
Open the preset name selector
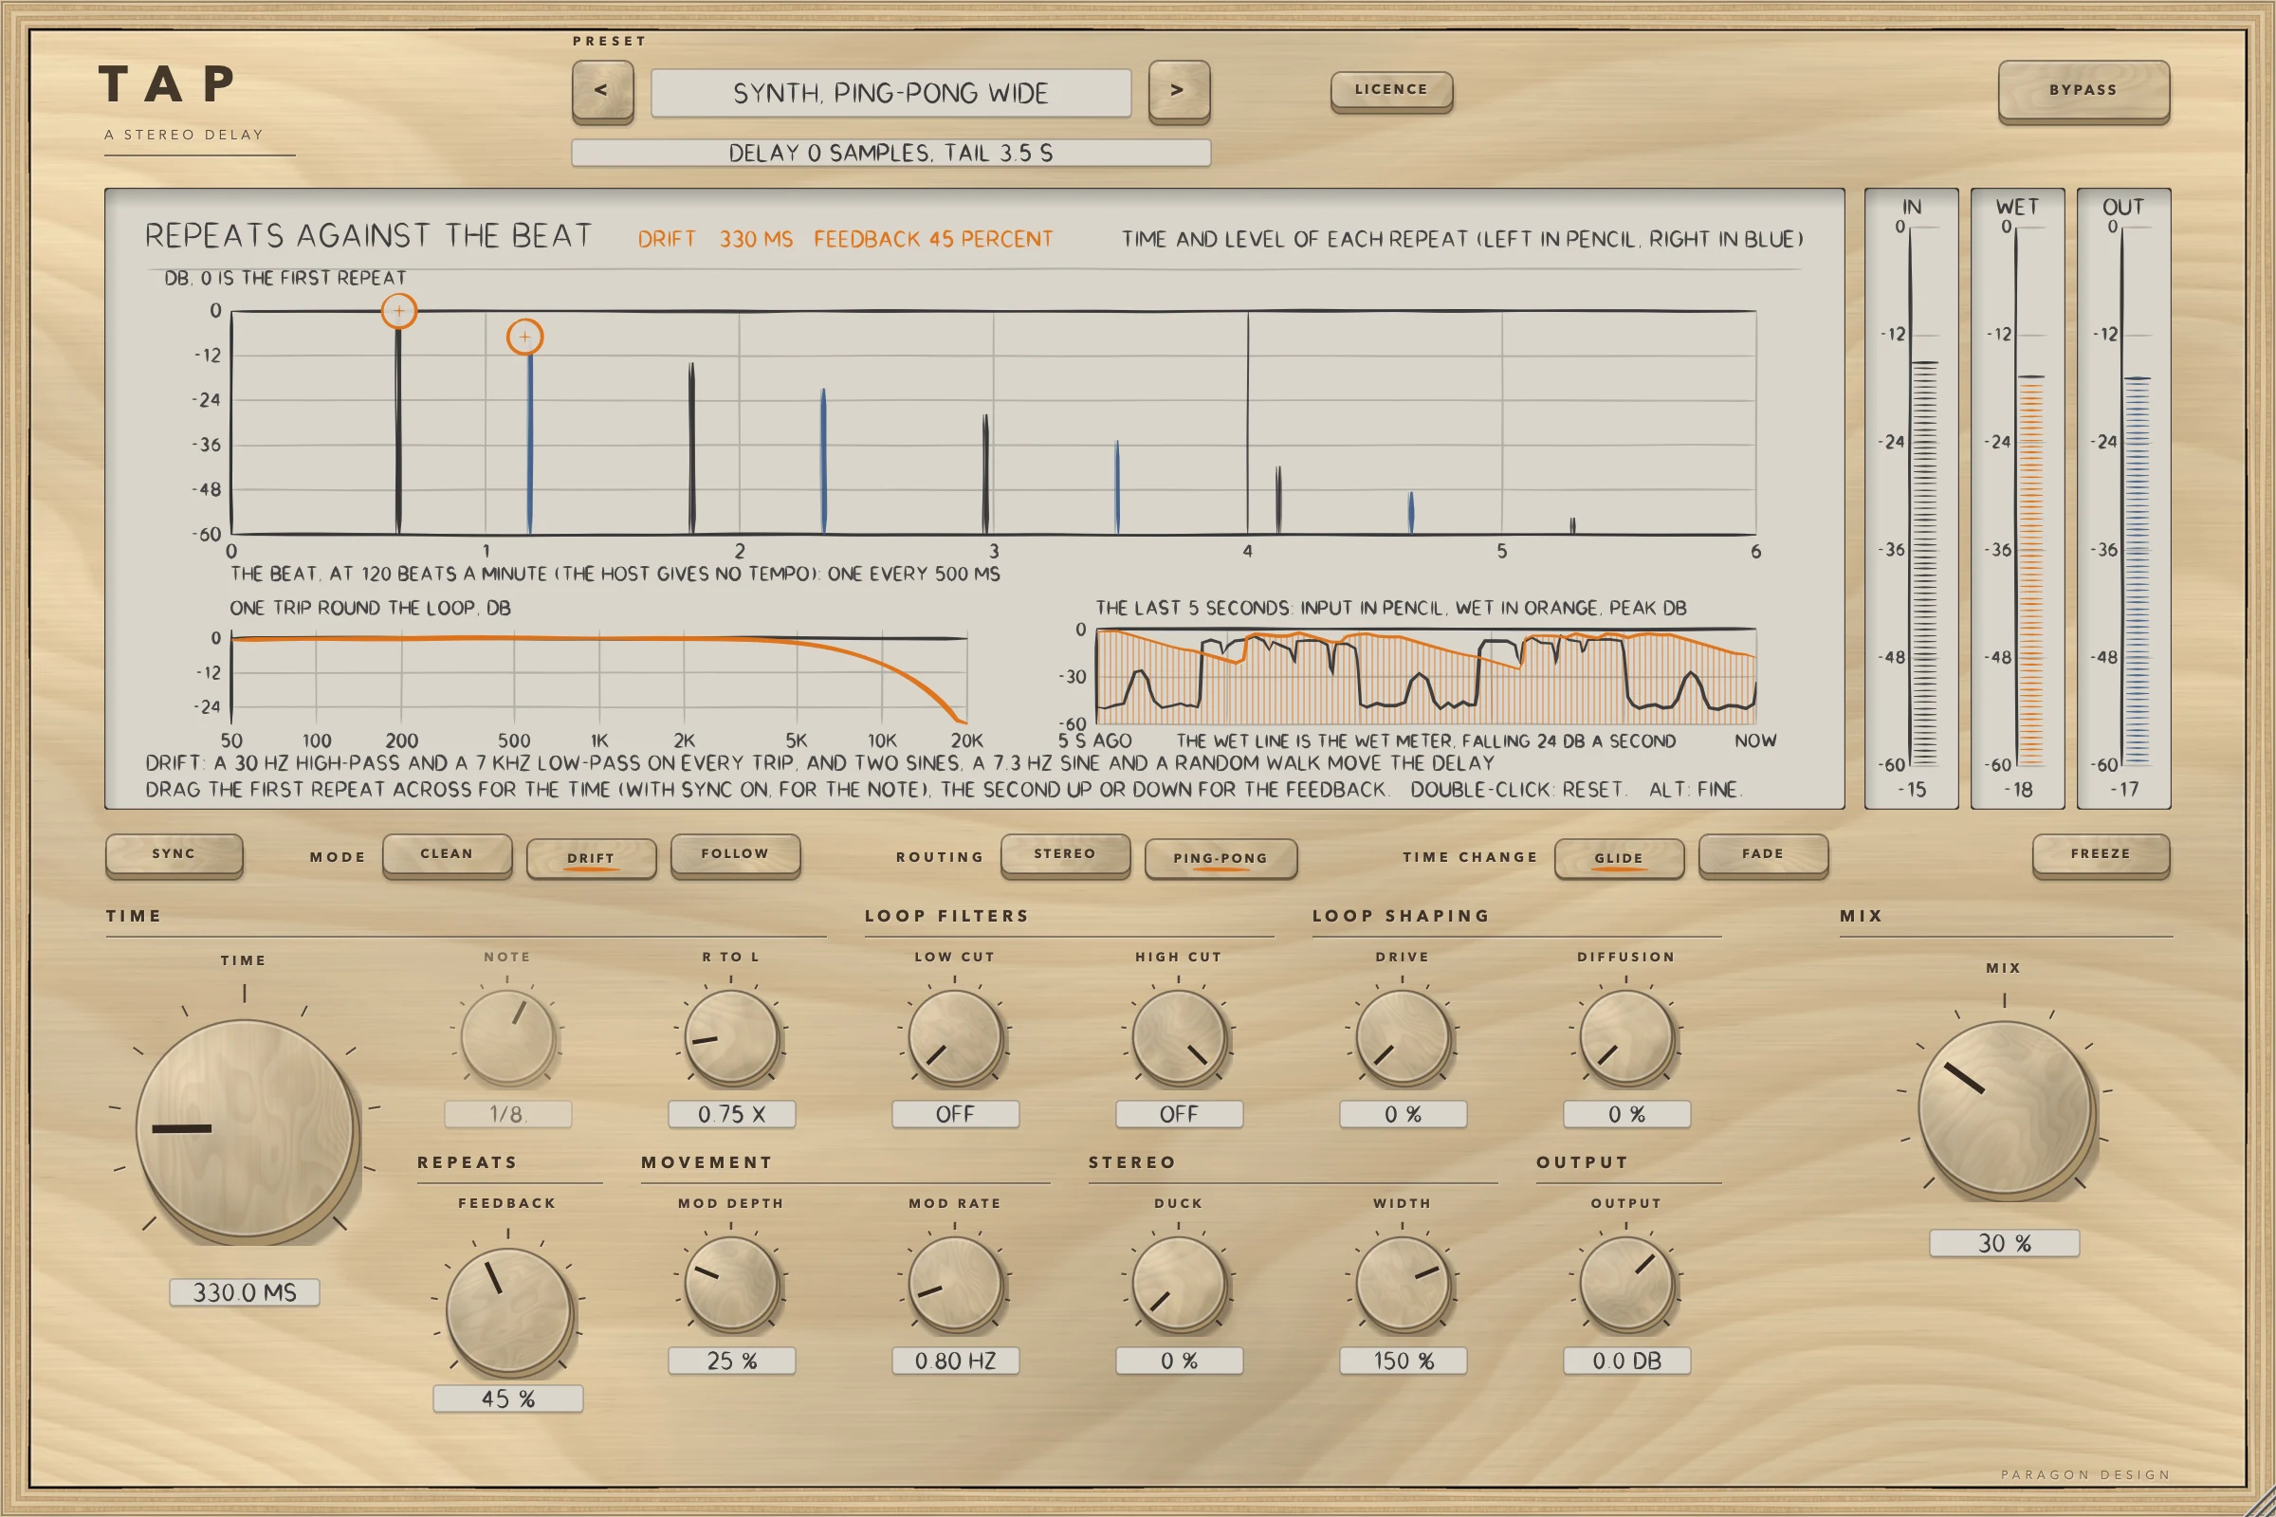tap(890, 93)
